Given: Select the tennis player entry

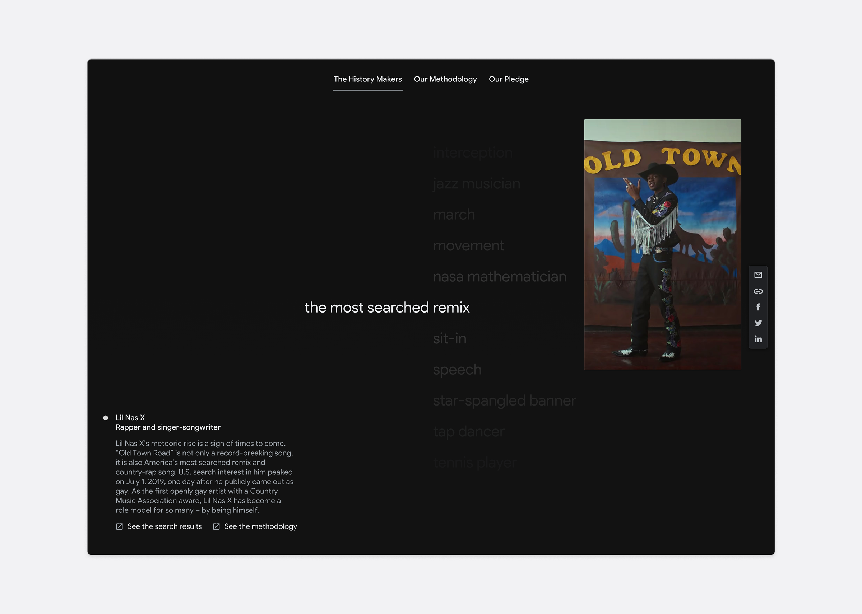Looking at the screenshot, I should pos(474,463).
